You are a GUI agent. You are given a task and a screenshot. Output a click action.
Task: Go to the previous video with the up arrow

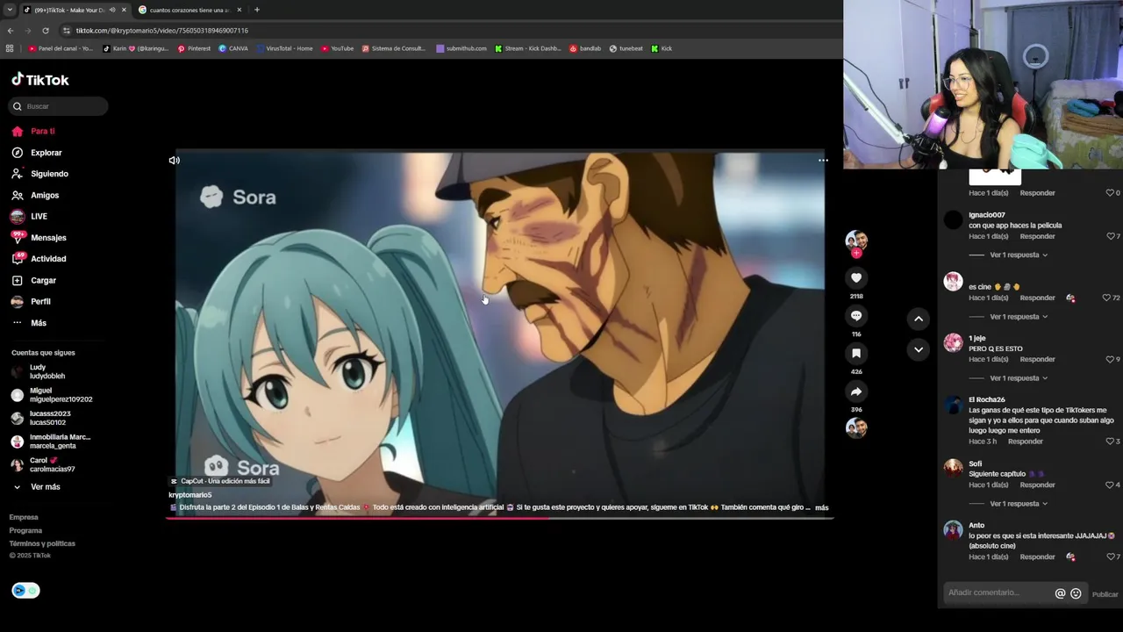[918, 319]
